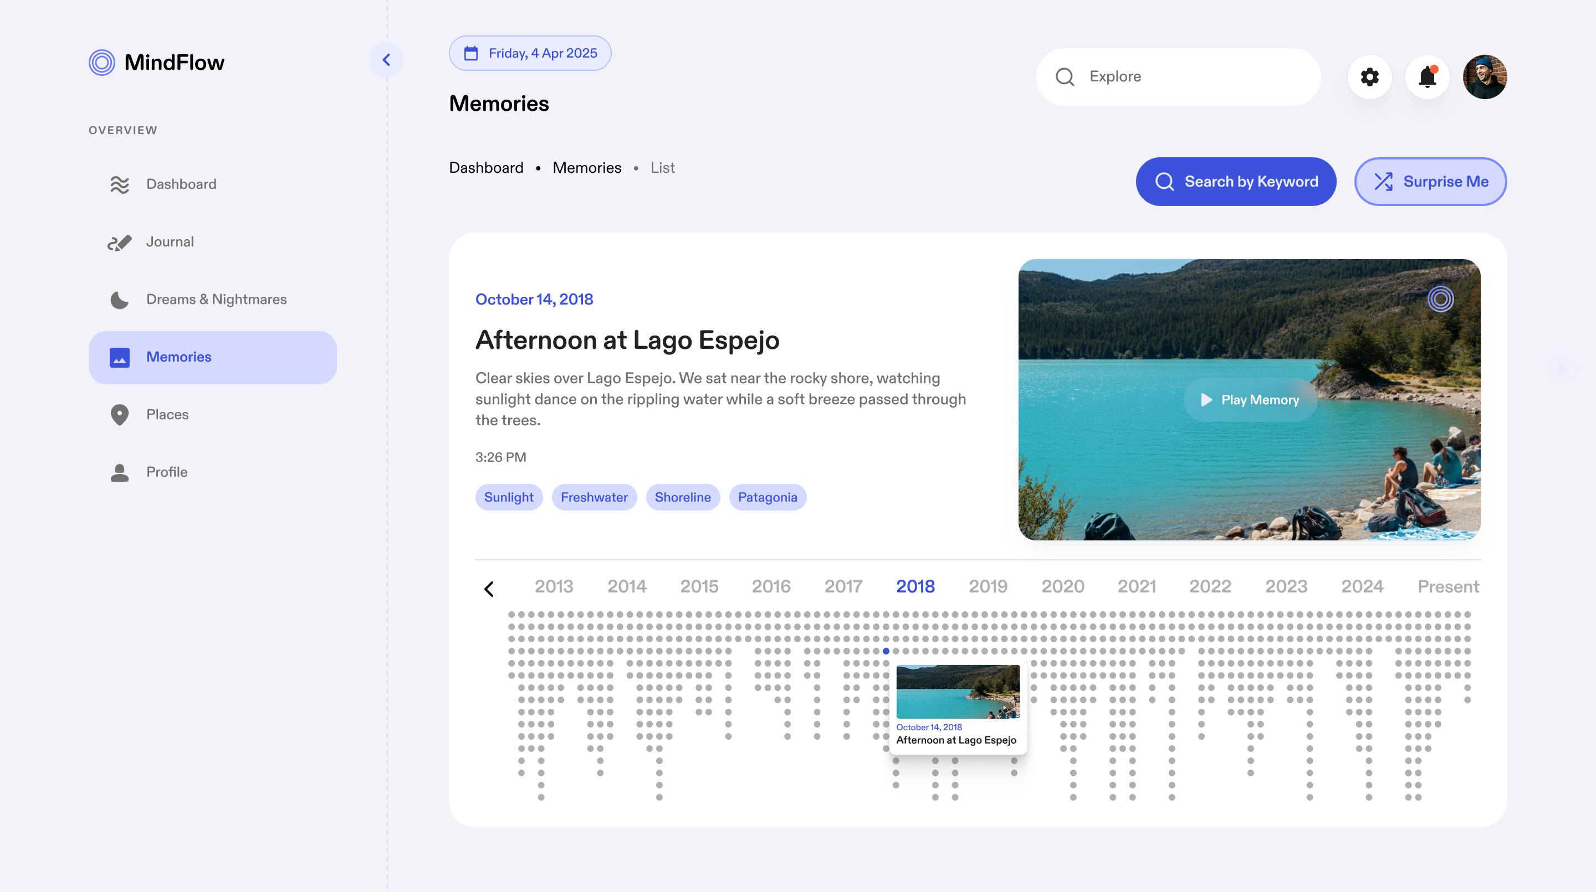Click the Afternoon at Lago Espejo title
Screen dimensions: 1596x892
627,340
